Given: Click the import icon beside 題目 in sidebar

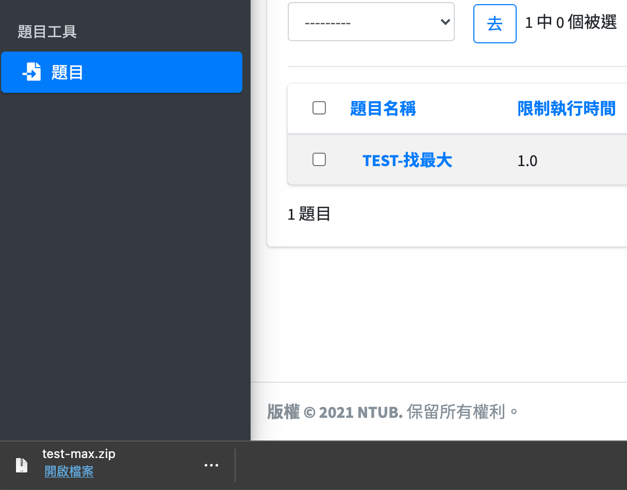Looking at the screenshot, I should [x=31, y=72].
